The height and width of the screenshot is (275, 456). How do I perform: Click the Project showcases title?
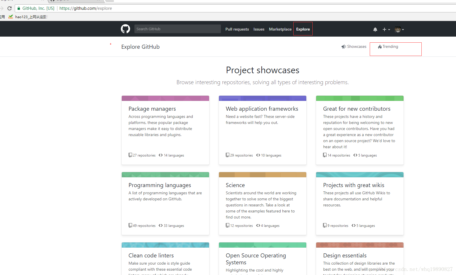click(262, 70)
